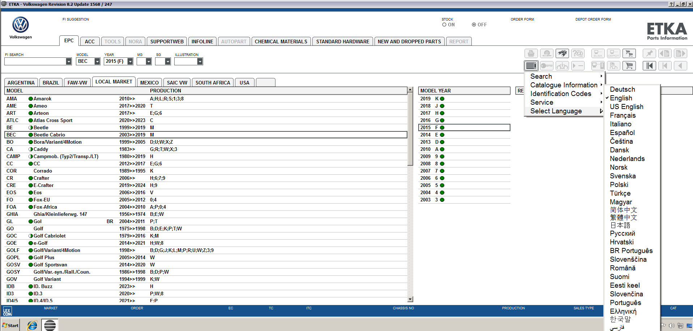The height and width of the screenshot is (331, 693).
Task: Select model year 2019 K
Action: coord(464,99)
